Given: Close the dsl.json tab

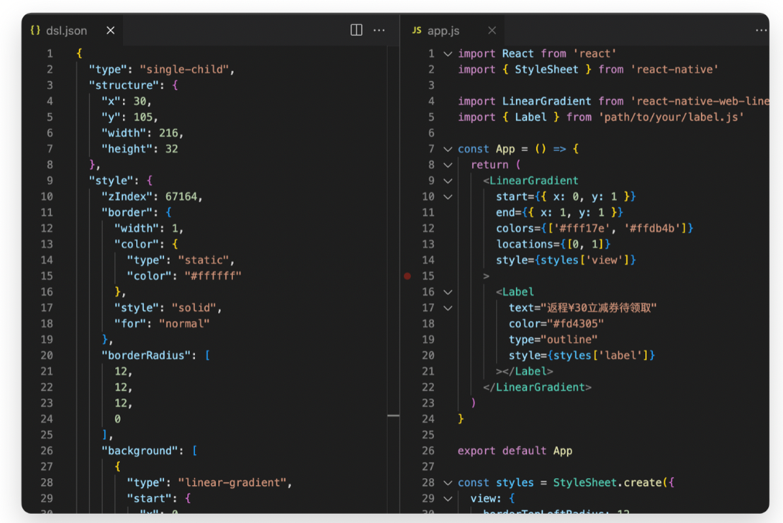Looking at the screenshot, I should pyautogui.click(x=111, y=30).
